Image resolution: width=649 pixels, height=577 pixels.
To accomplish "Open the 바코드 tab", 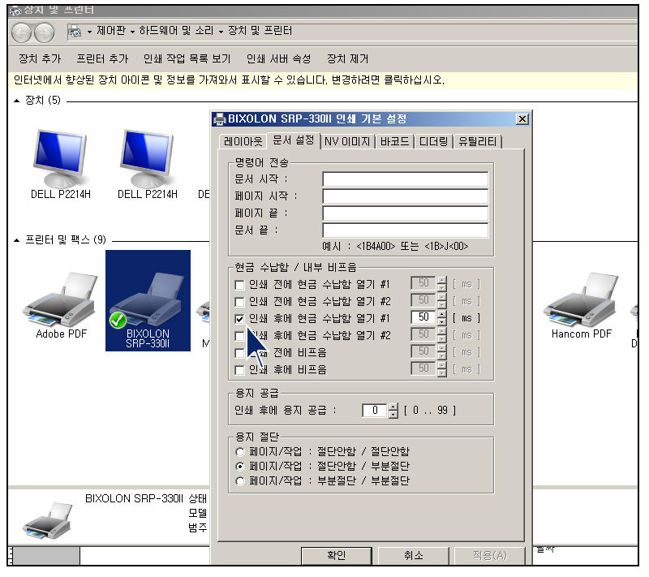I will pos(394,142).
